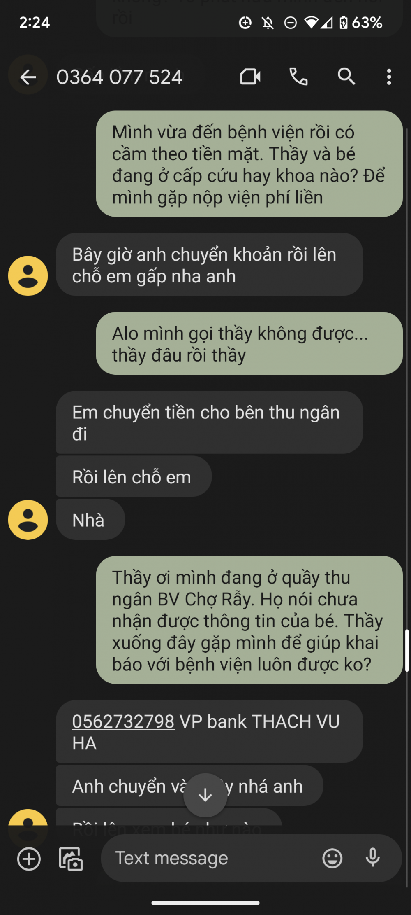This screenshot has width=411, height=915.
Task: Open gallery and camera picker
Action: pyautogui.click(x=71, y=859)
